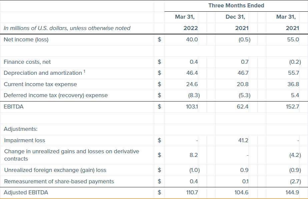Select the 'Finance costs, net' row label

[27, 62]
